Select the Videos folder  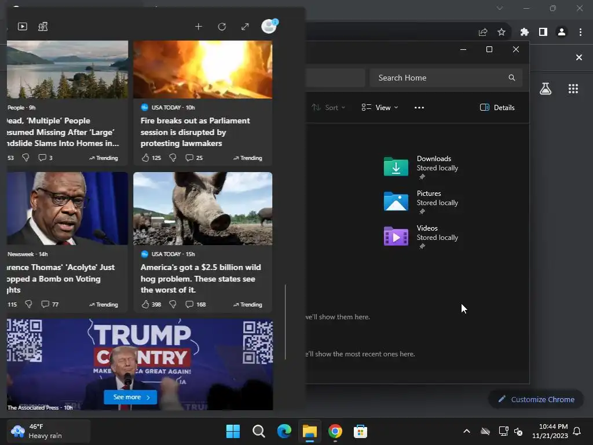click(x=420, y=236)
